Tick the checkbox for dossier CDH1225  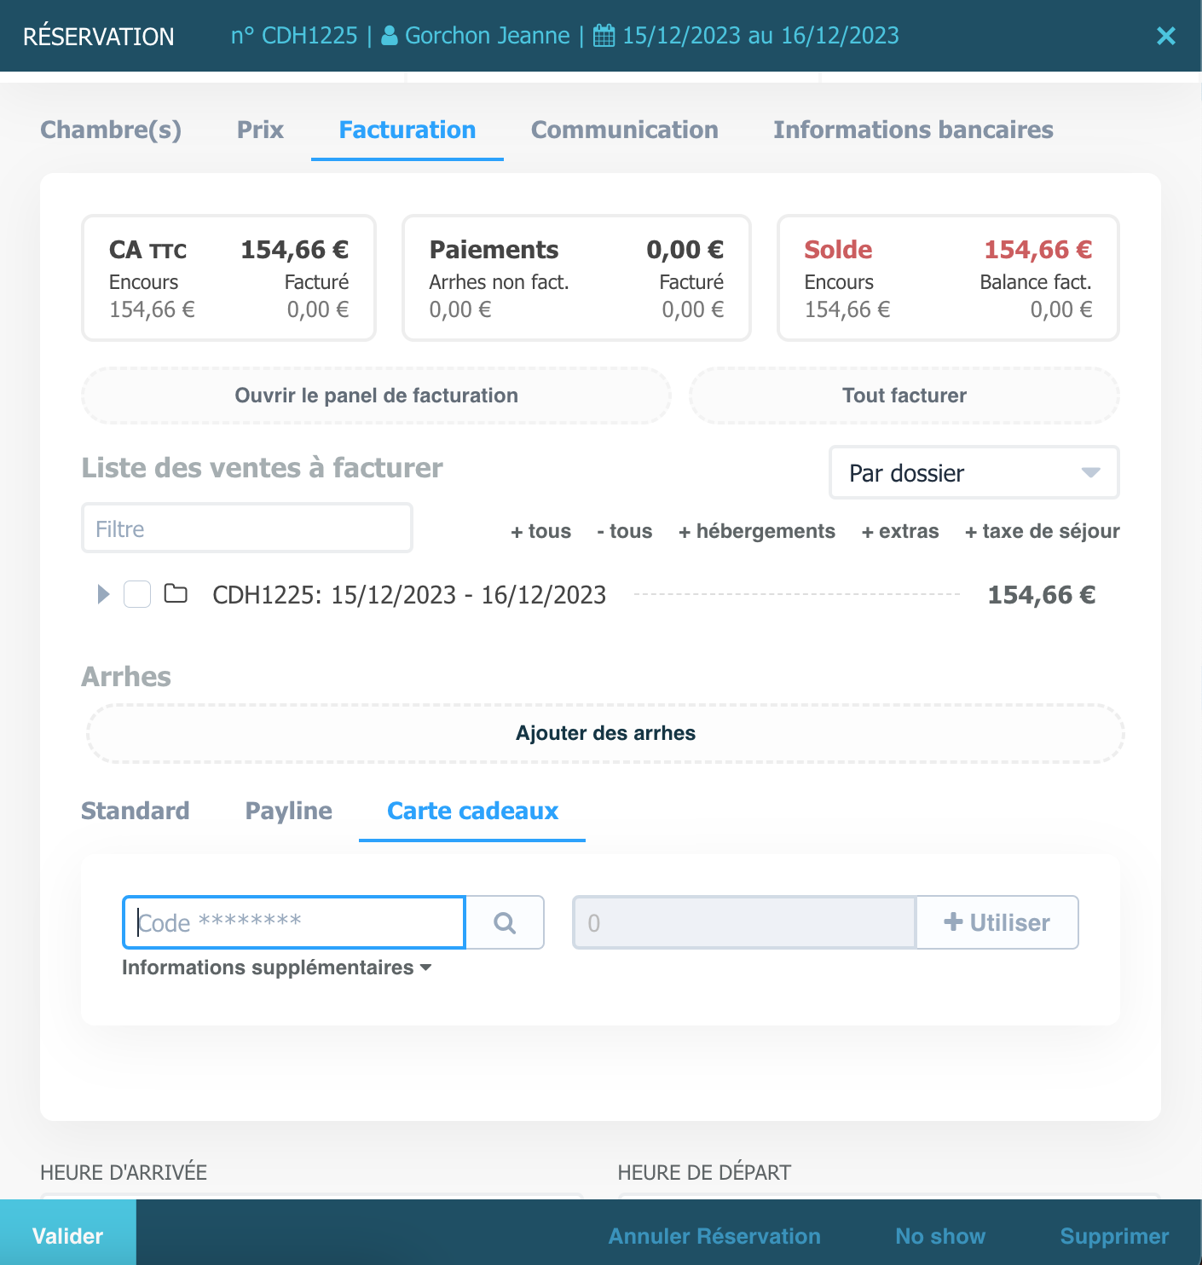point(137,594)
